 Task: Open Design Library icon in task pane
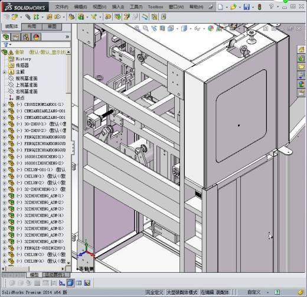[x=301, y=58]
